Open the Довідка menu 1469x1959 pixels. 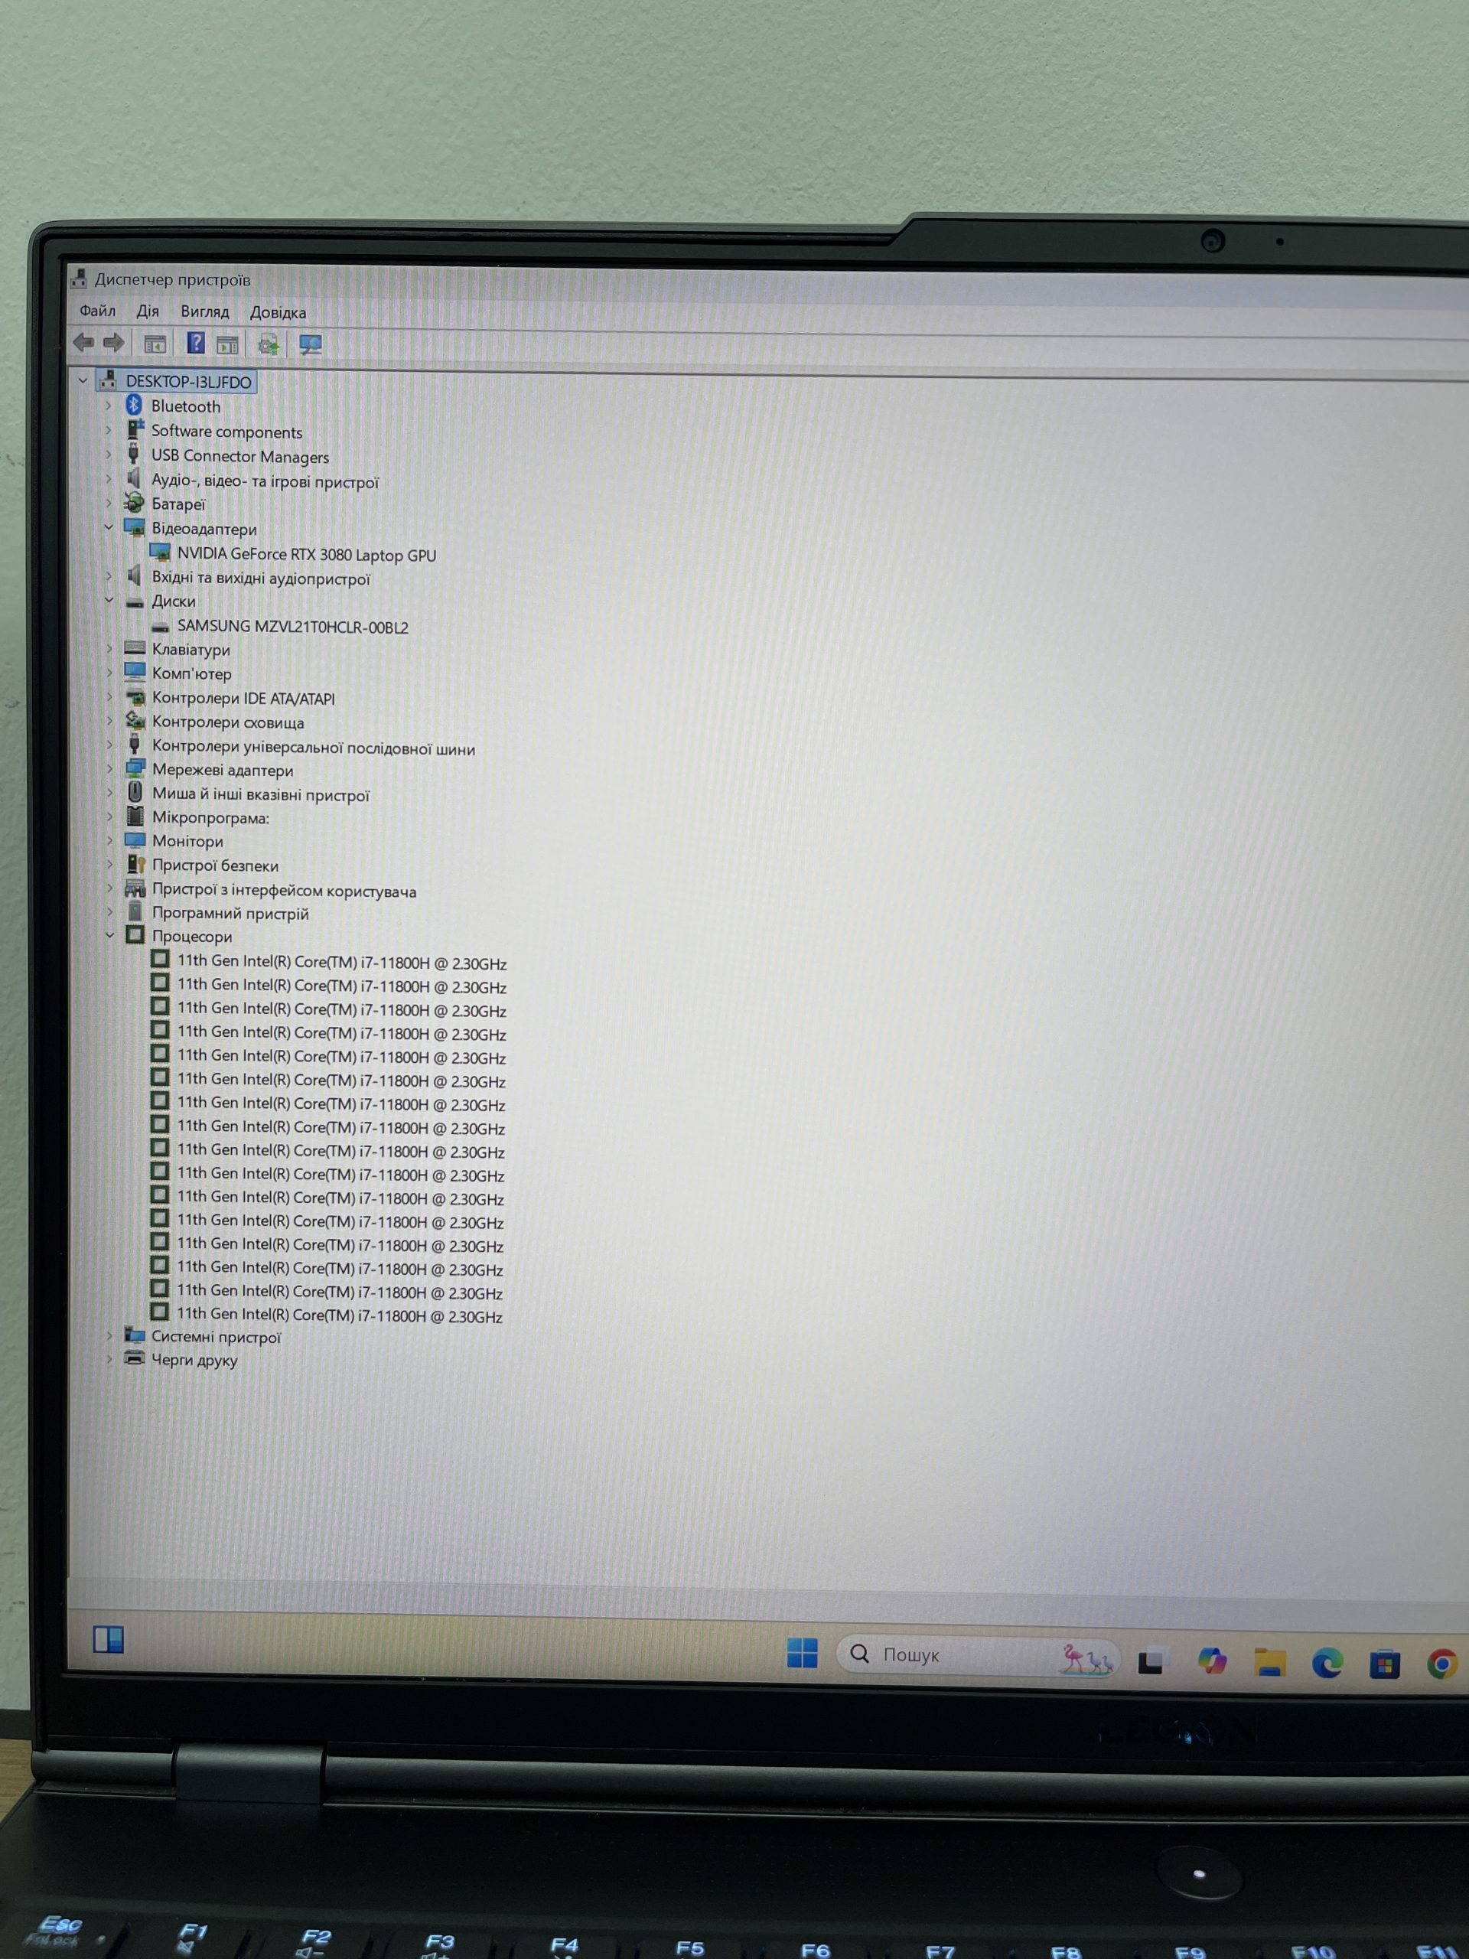point(278,313)
